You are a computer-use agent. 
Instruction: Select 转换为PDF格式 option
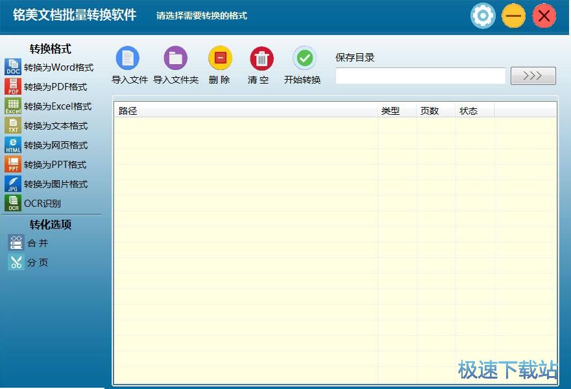[x=56, y=87]
